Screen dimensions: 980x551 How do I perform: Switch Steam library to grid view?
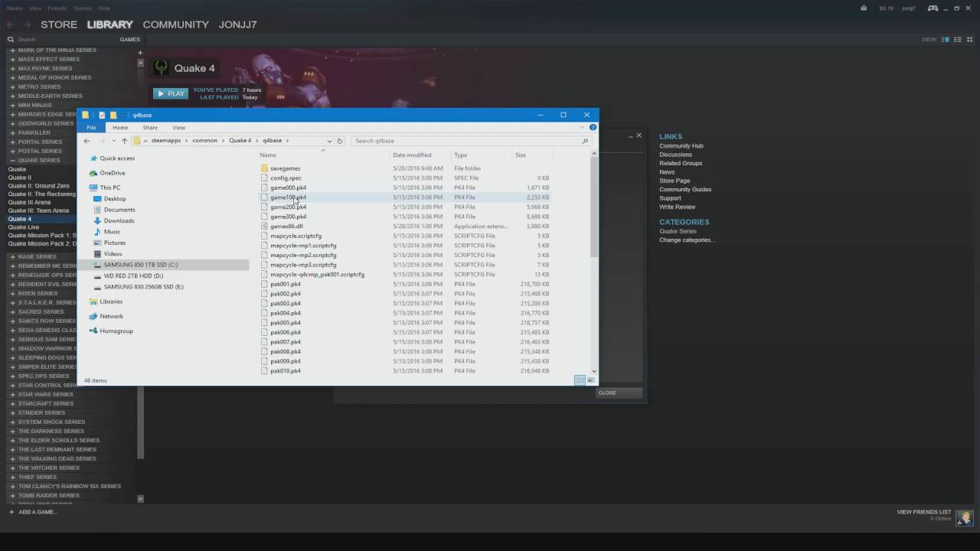(x=969, y=39)
